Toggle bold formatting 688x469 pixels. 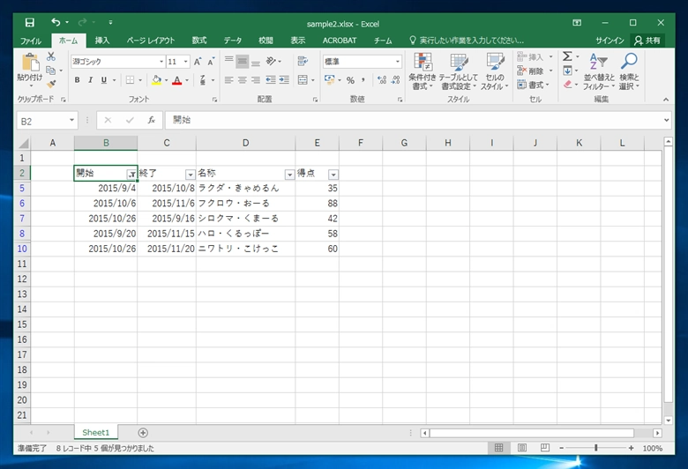pos(78,80)
